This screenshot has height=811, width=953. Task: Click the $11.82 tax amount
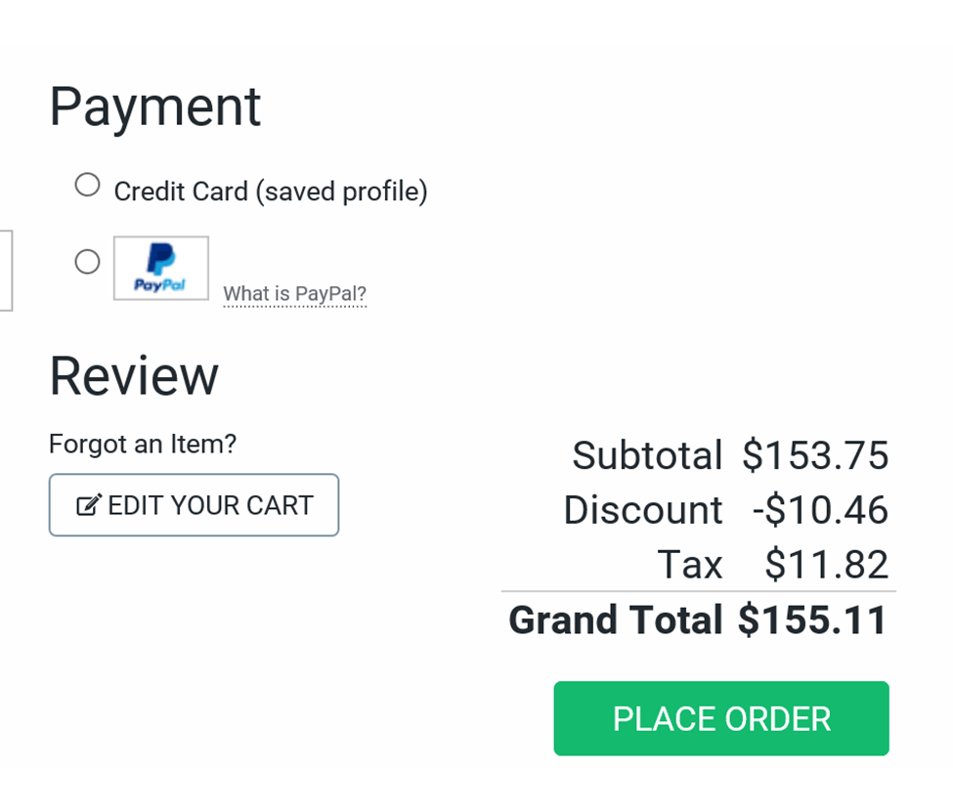click(827, 565)
